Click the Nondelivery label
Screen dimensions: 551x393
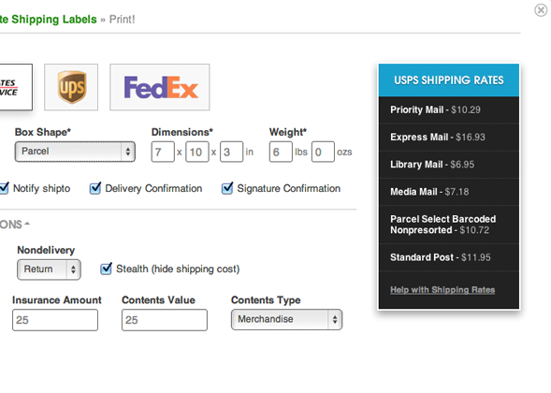[46, 250]
